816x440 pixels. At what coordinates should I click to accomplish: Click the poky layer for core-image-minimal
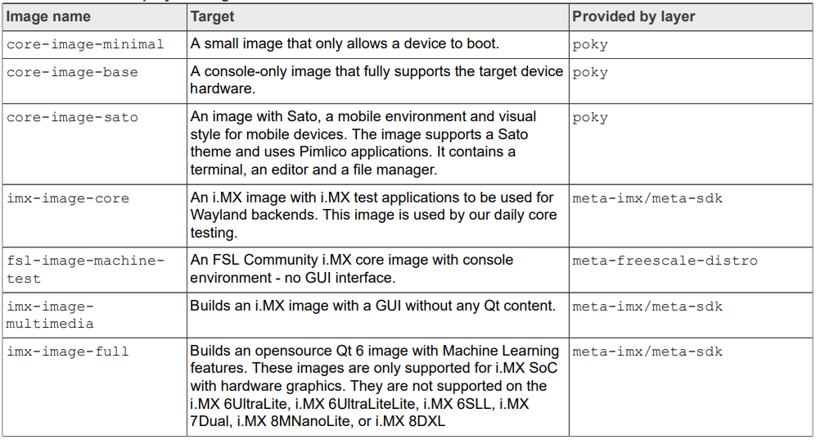click(x=589, y=44)
